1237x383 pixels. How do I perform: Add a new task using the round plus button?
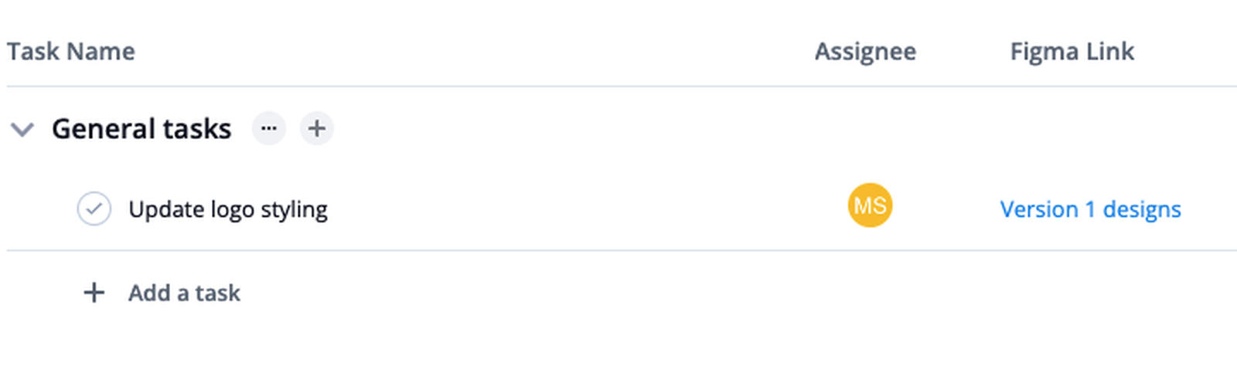(x=316, y=128)
